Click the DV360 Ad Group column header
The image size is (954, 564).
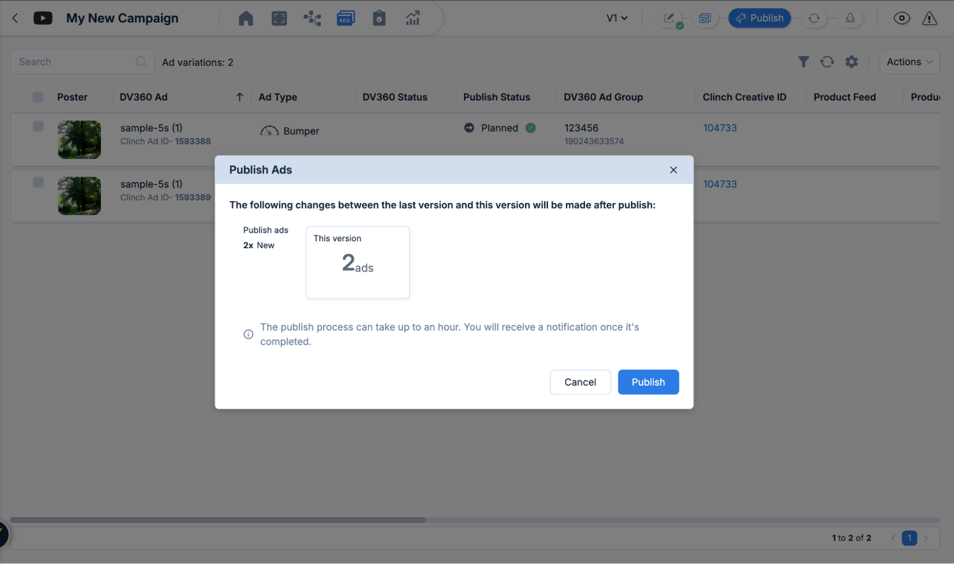click(x=603, y=97)
